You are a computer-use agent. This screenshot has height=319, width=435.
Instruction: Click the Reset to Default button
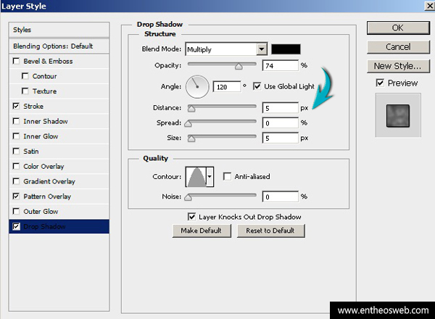pos(270,231)
